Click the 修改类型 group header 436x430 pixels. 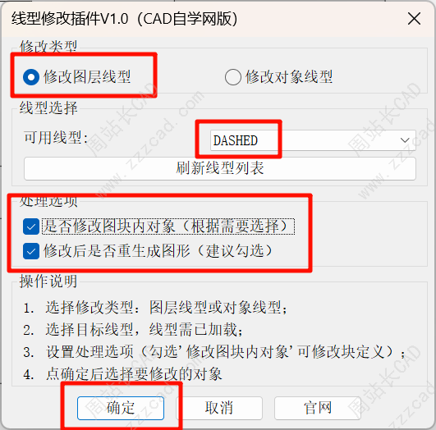tap(48, 46)
